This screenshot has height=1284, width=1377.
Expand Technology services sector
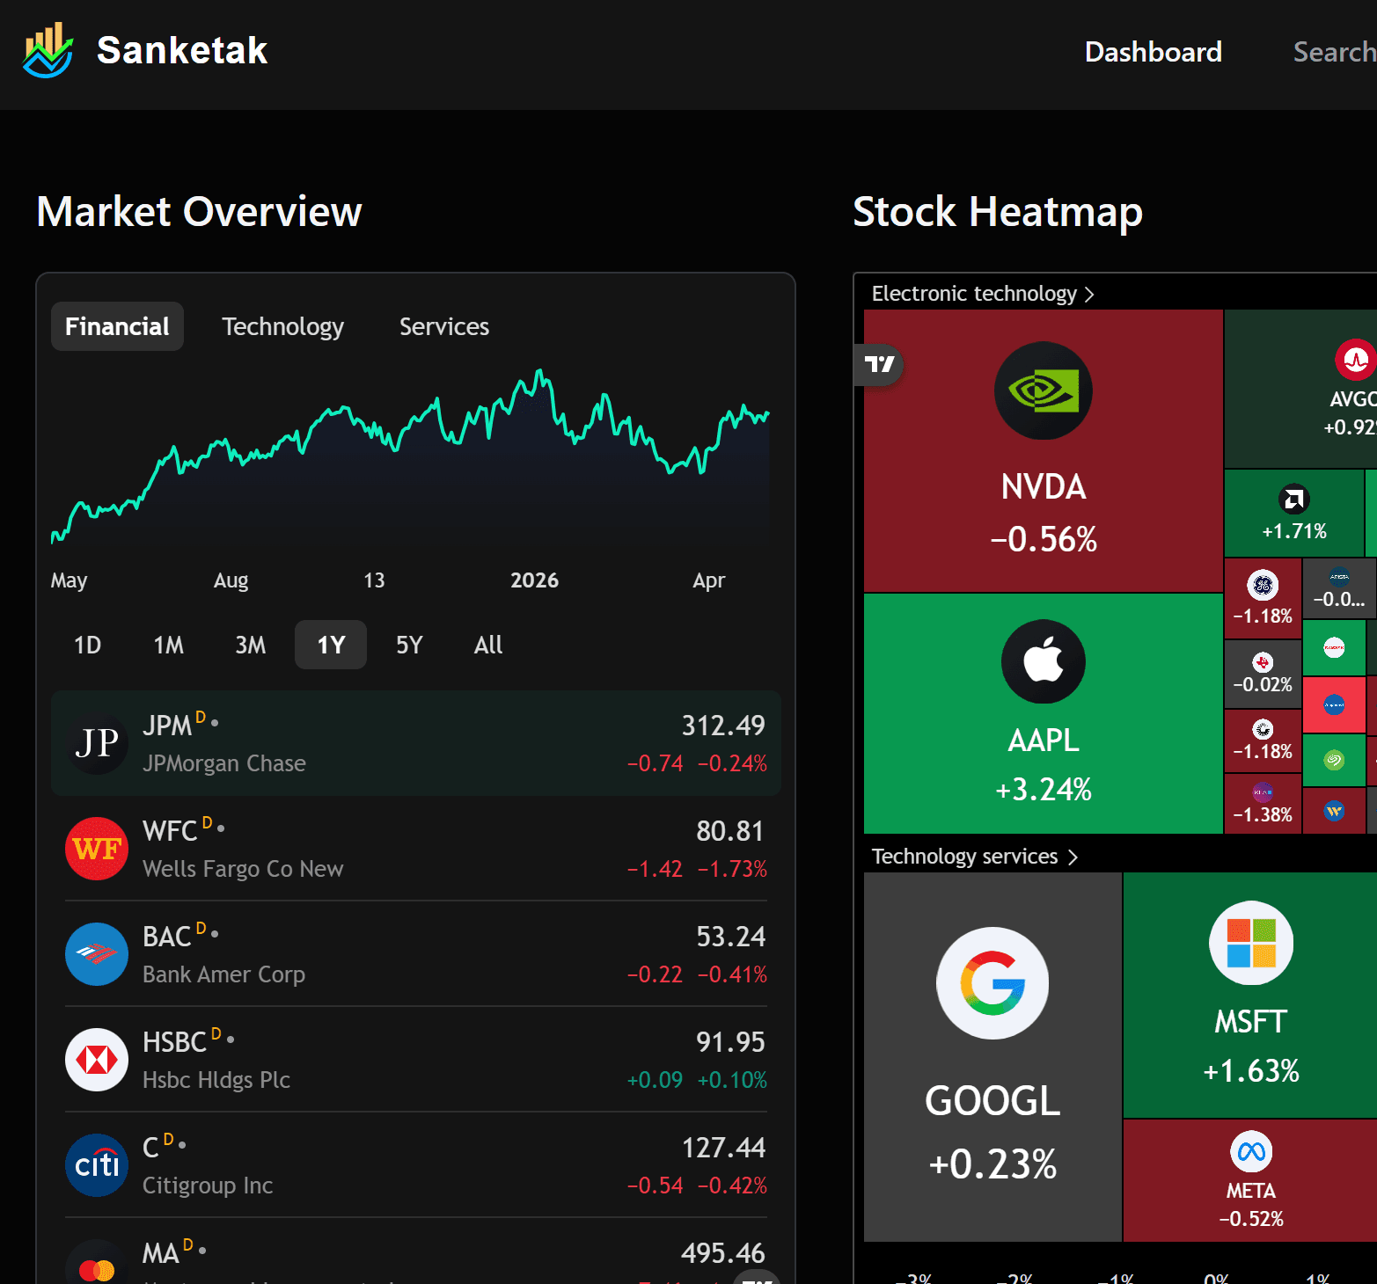(x=974, y=857)
